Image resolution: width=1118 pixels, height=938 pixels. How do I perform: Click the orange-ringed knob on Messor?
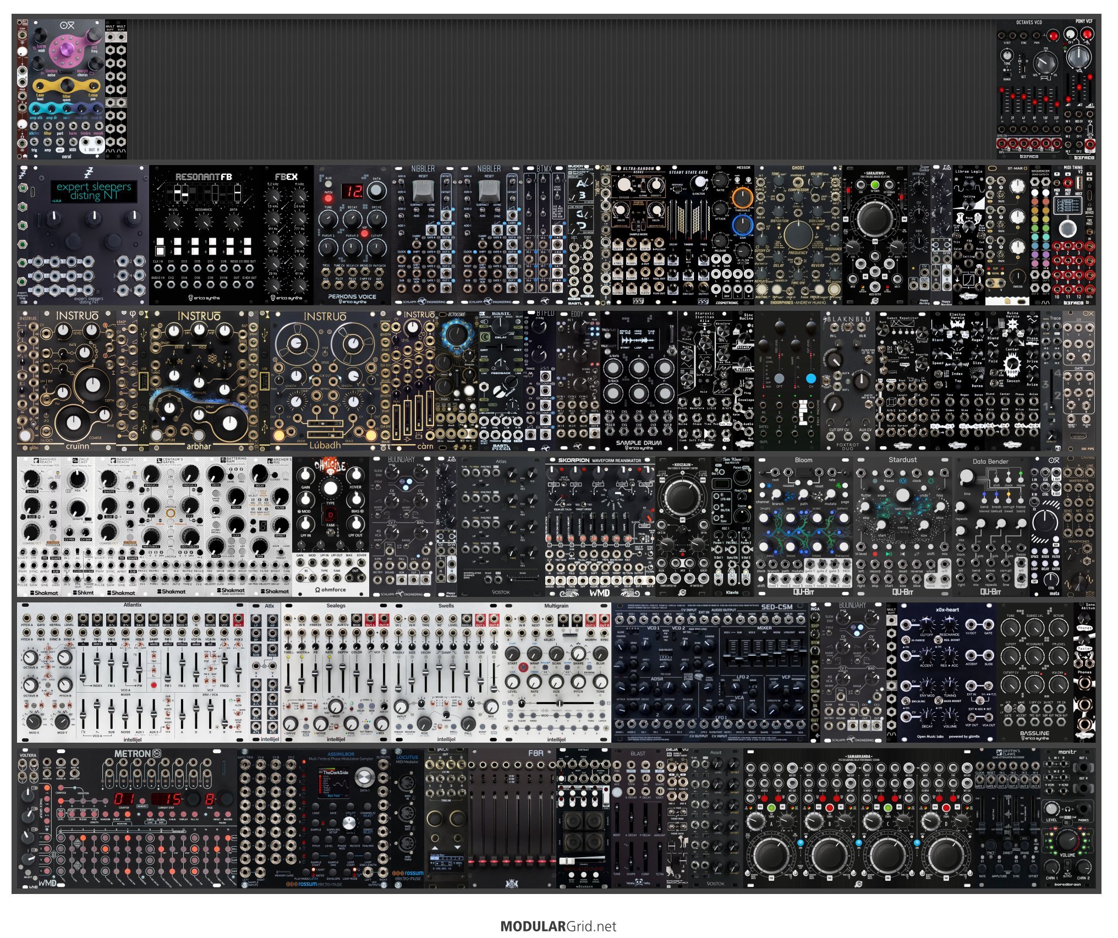point(742,198)
